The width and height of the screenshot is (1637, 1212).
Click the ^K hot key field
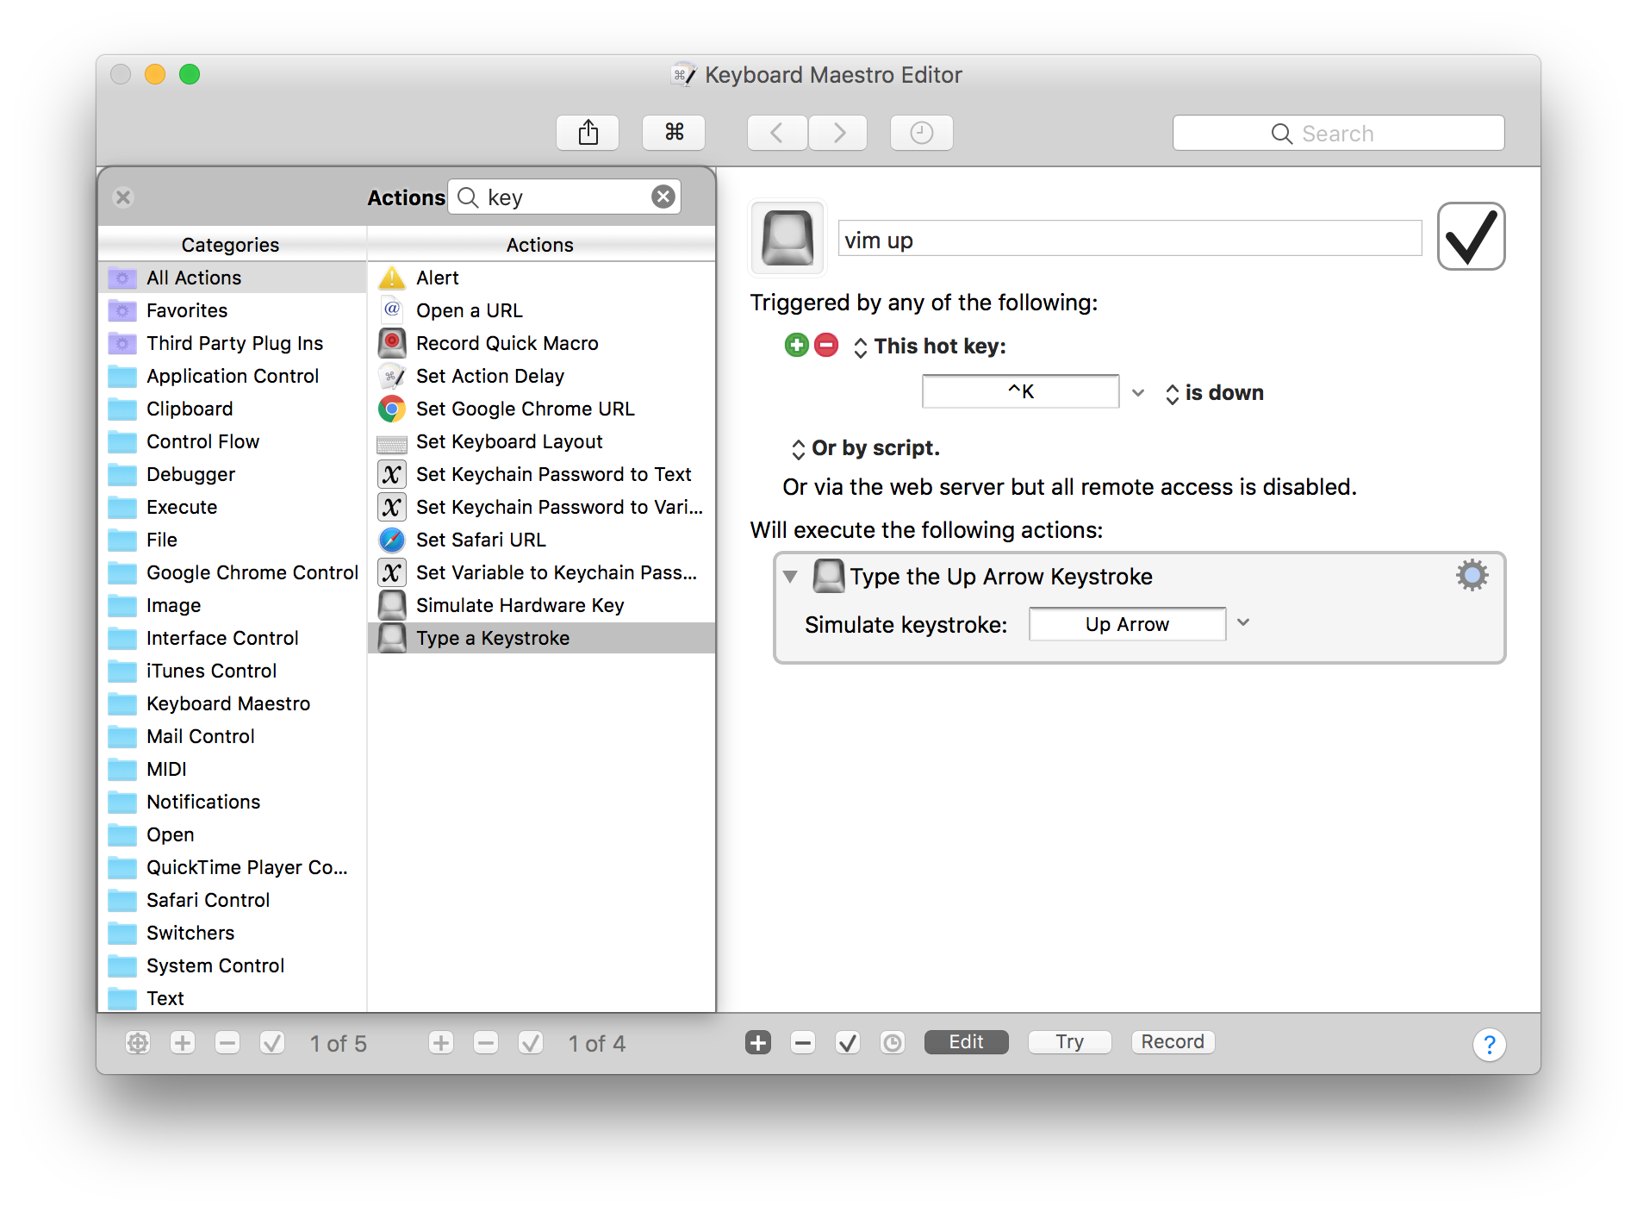[x=1020, y=391]
